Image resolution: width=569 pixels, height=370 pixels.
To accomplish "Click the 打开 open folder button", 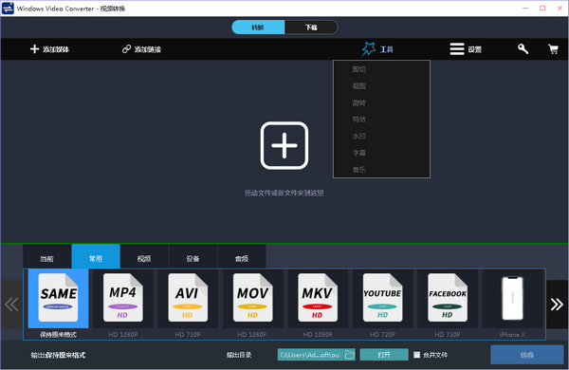I will coord(384,355).
